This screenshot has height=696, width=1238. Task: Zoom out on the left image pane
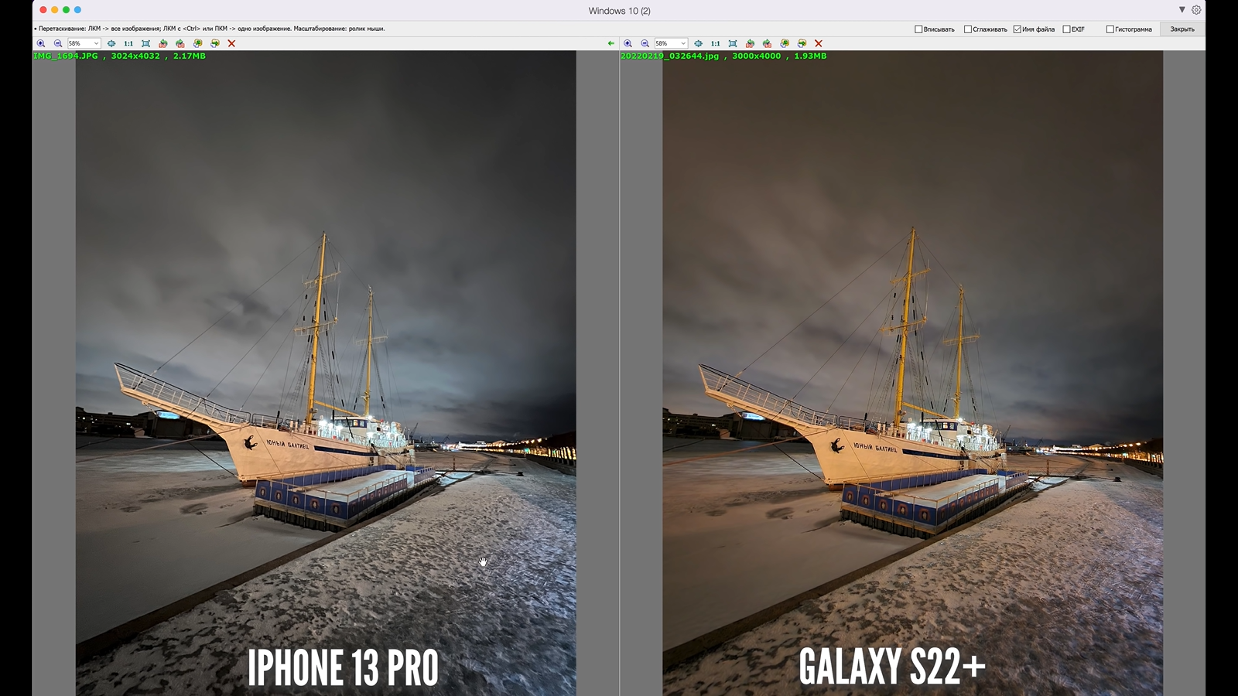tap(58, 43)
